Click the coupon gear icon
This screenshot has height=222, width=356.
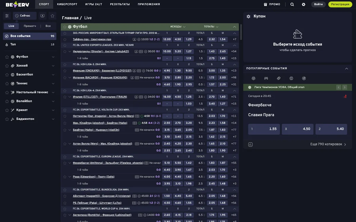point(248,17)
